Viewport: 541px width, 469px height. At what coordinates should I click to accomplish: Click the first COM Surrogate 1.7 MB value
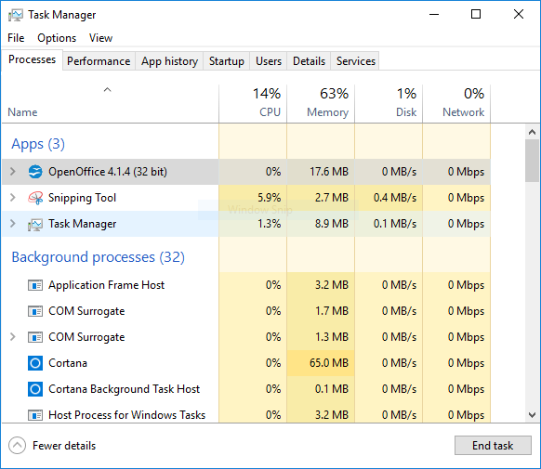tap(332, 311)
